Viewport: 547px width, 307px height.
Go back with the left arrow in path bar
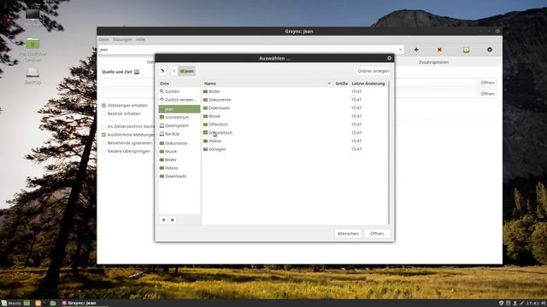(174, 71)
